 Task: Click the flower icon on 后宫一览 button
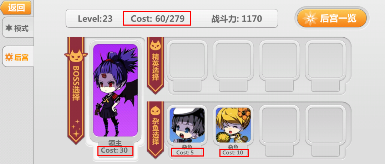pos(310,18)
